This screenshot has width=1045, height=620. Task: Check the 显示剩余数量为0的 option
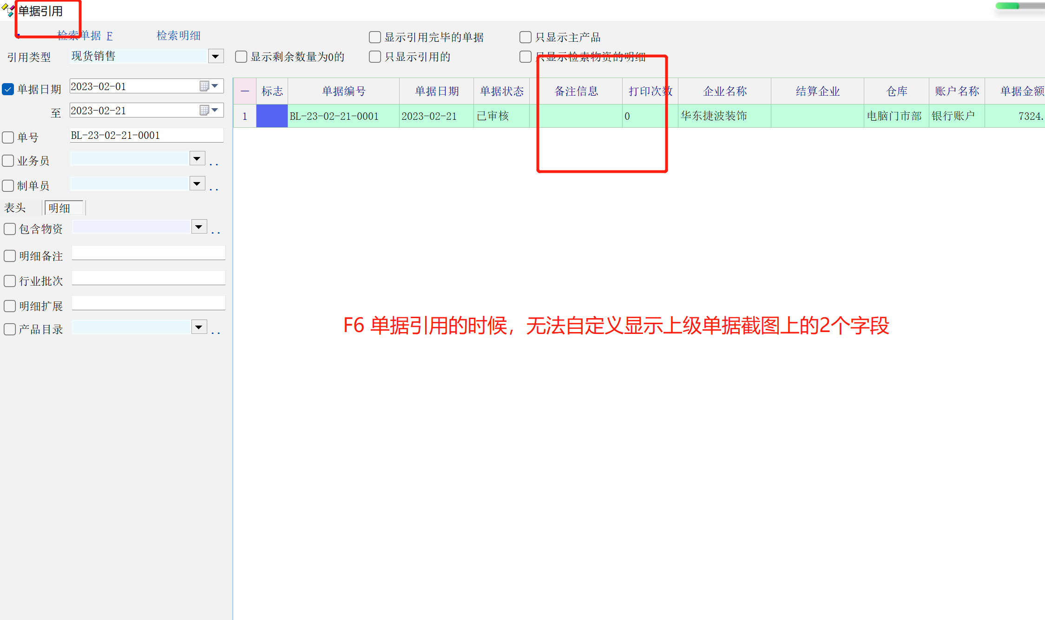pos(241,57)
